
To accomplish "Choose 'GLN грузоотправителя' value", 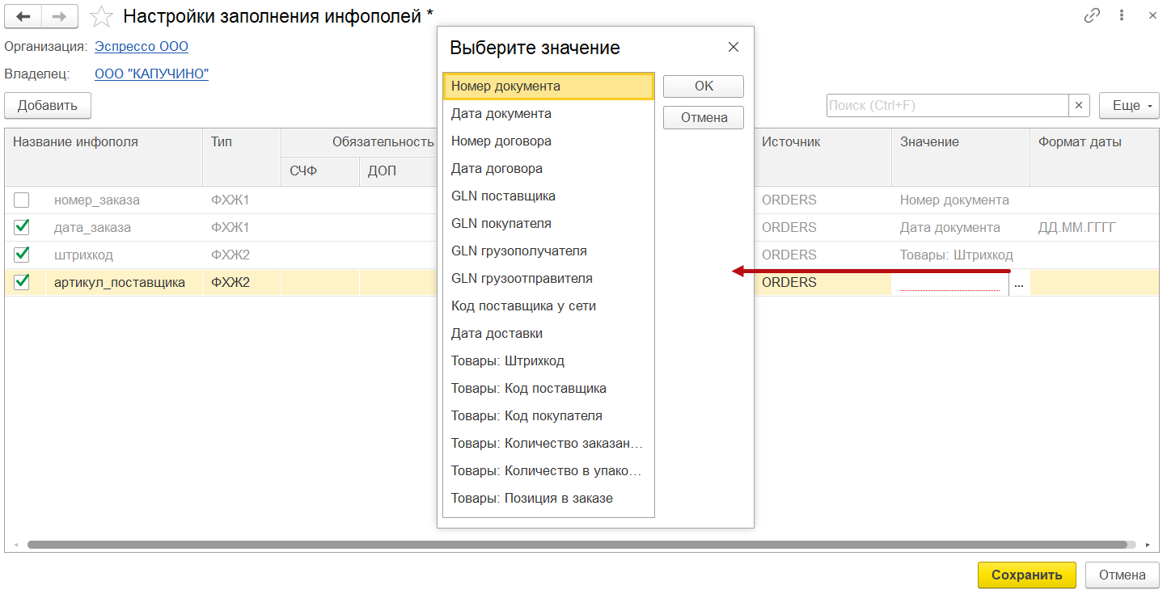I will (548, 278).
